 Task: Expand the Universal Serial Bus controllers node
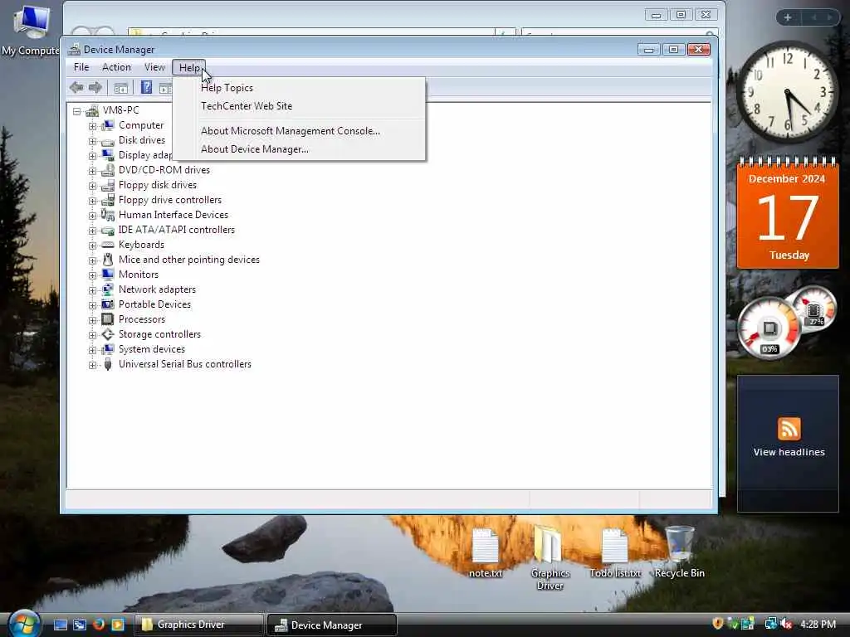pyautogui.click(x=93, y=365)
